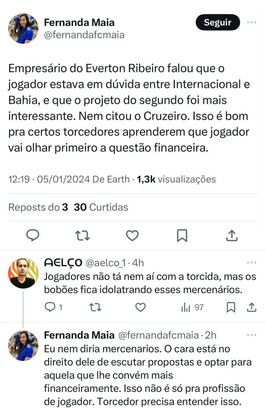Open AELÇO's profile avatar
This screenshot has width=266, height=408.
[x=23, y=273]
